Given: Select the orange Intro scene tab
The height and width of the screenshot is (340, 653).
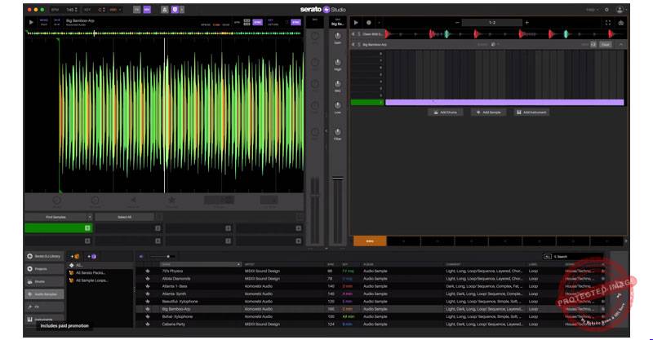Looking at the screenshot, I should coord(370,241).
